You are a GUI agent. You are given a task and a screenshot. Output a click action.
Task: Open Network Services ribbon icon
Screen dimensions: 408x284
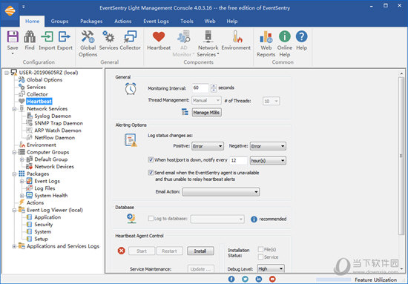coord(208,36)
